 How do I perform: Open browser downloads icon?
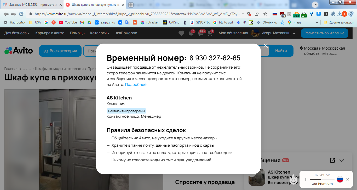coord(339,14)
